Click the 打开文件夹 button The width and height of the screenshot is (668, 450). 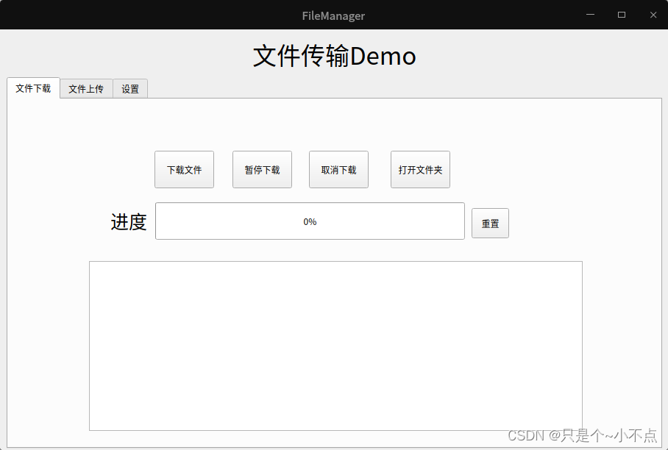coord(421,169)
